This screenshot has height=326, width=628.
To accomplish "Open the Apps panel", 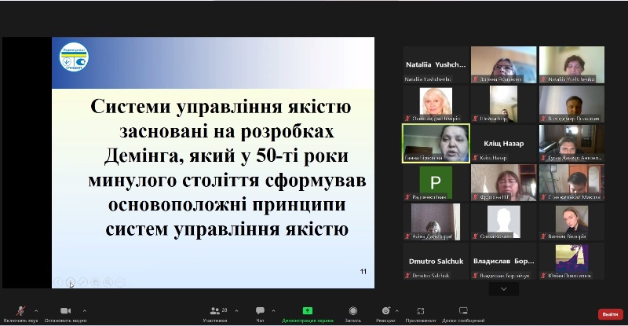I will pyautogui.click(x=421, y=313).
